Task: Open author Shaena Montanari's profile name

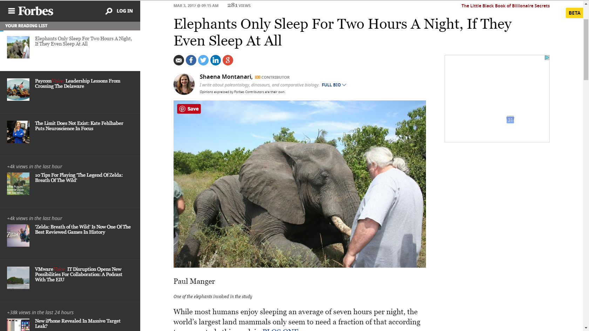Action: pyautogui.click(x=226, y=77)
